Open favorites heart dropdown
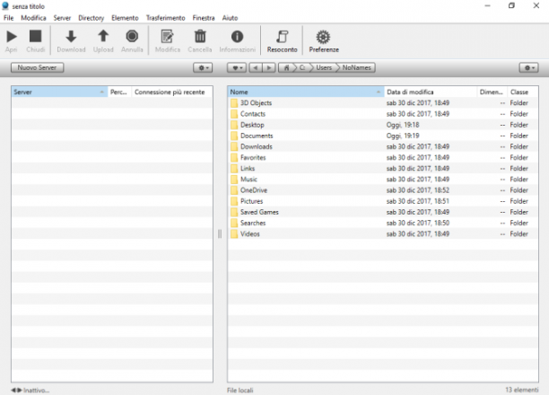 click(237, 67)
